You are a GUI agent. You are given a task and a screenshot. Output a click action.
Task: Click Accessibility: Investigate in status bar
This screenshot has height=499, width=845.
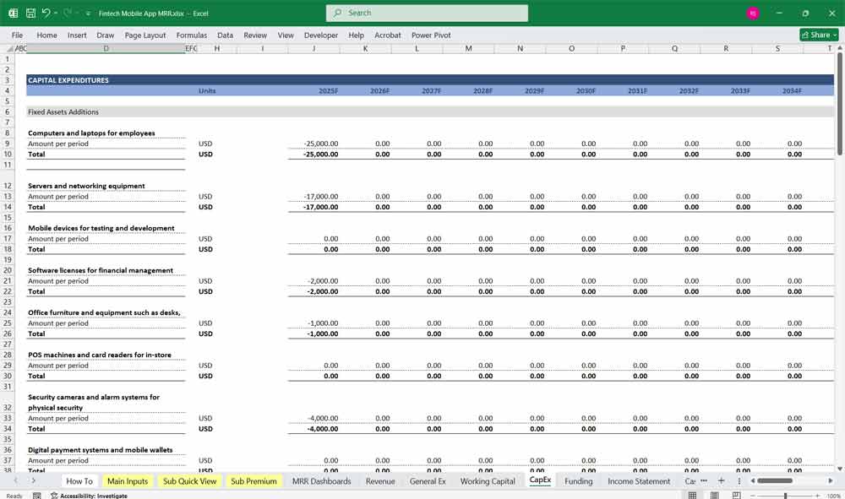93,496
